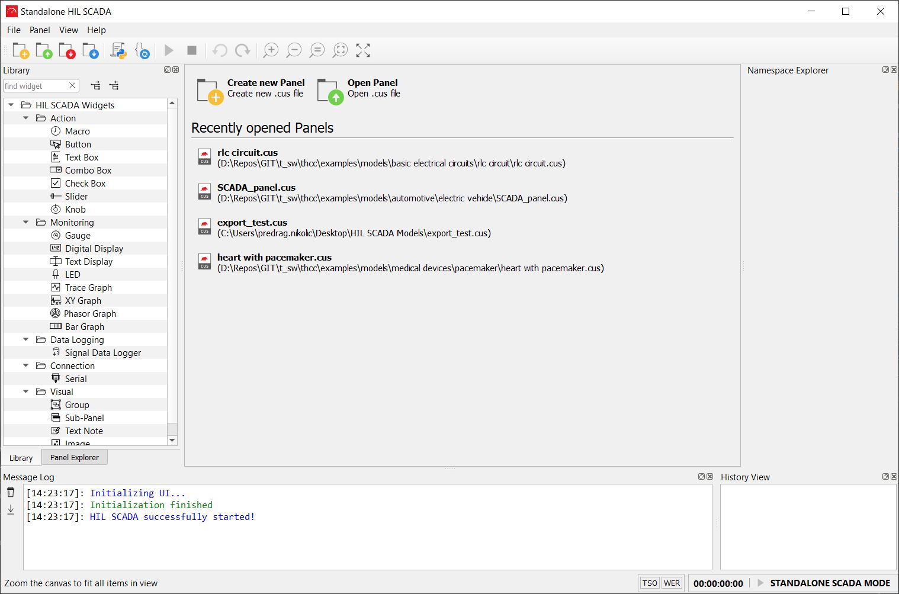Collapse the Monitoring folder in the tree
The image size is (899, 594).
[x=26, y=222]
